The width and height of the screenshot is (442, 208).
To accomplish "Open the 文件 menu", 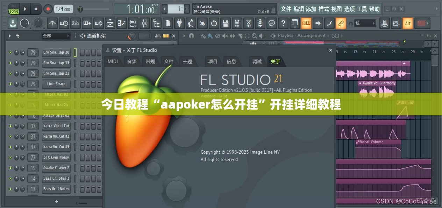I will [286, 9].
